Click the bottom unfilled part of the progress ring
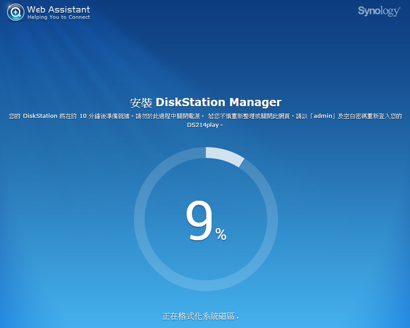410x328 pixels. 206,285
